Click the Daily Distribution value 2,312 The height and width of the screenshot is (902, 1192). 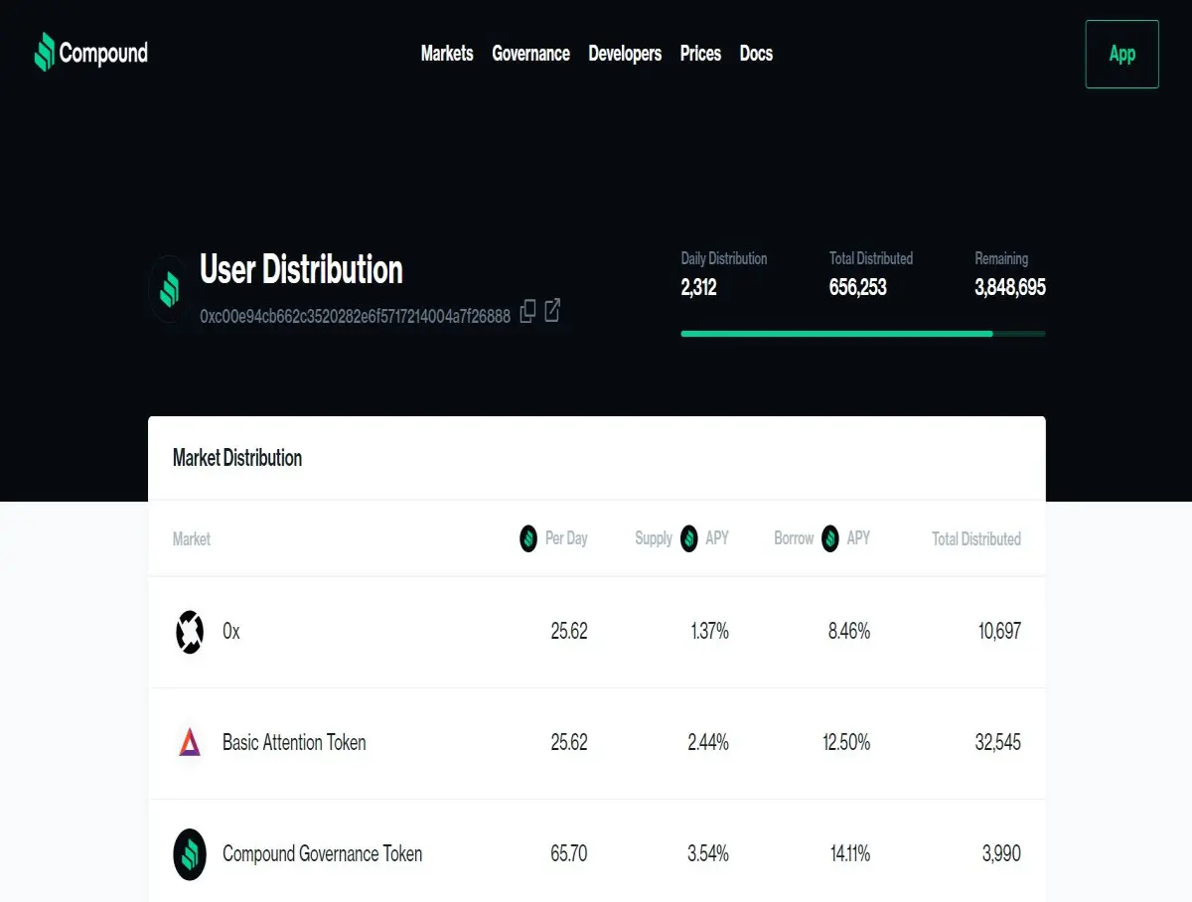[698, 288]
